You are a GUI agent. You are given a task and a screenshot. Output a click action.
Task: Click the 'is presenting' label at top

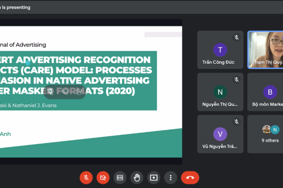[17, 7]
